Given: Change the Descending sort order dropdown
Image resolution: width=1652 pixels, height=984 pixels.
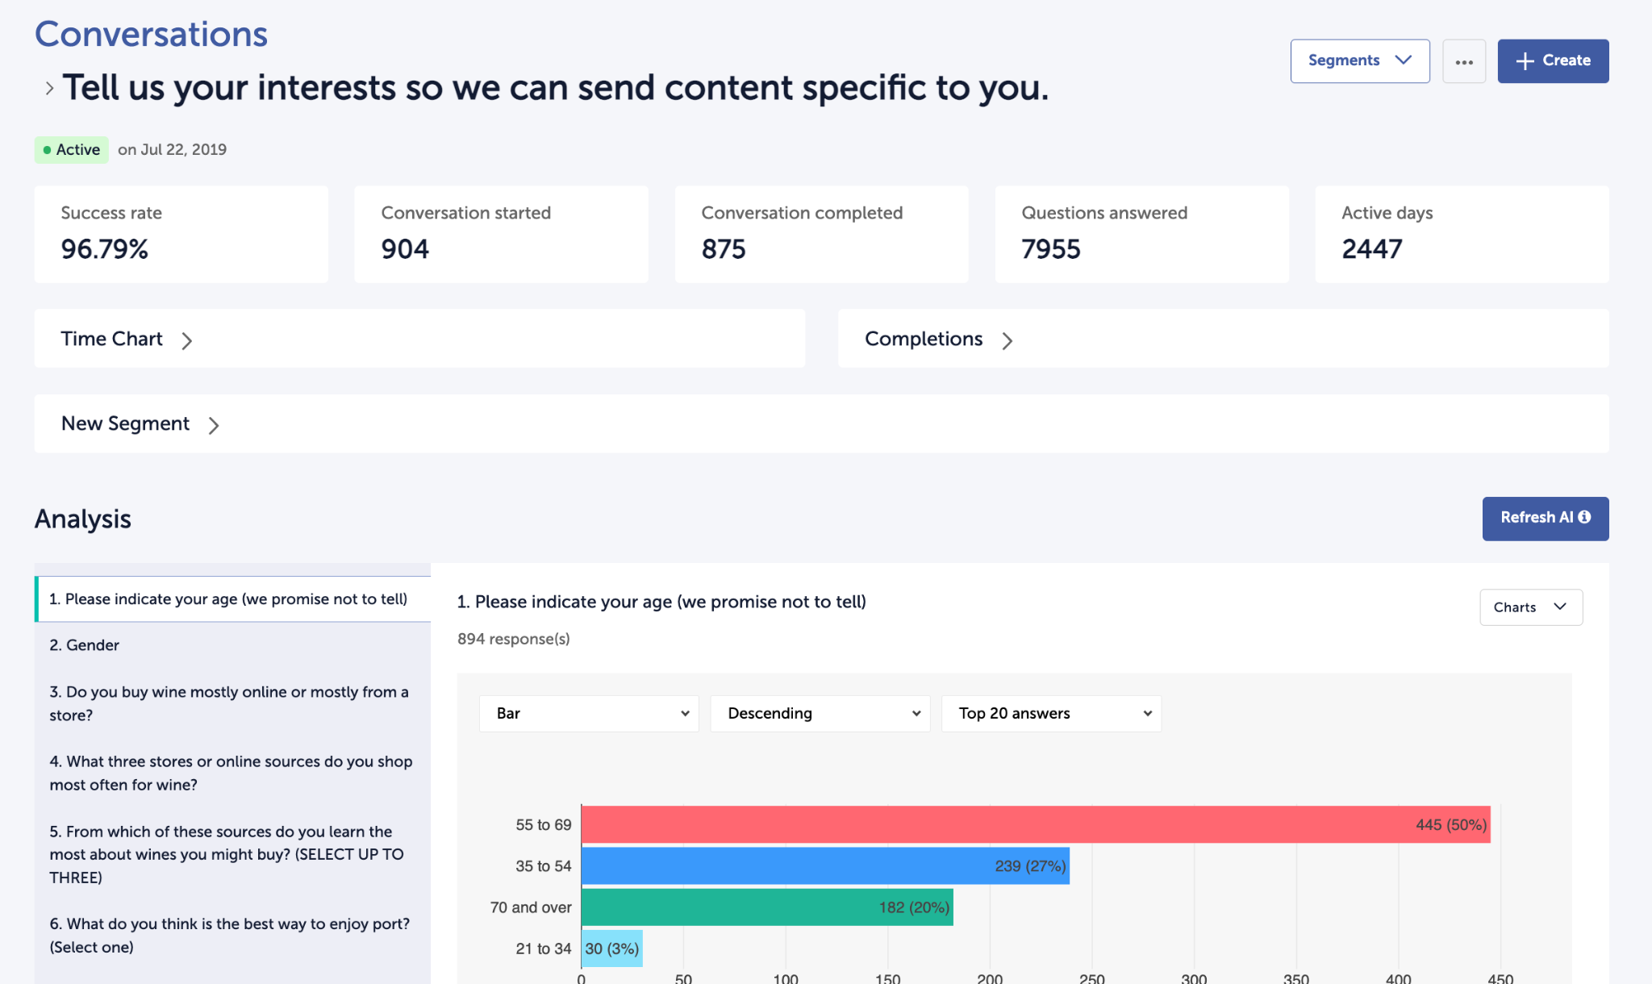Looking at the screenshot, I should pos(820,714).
